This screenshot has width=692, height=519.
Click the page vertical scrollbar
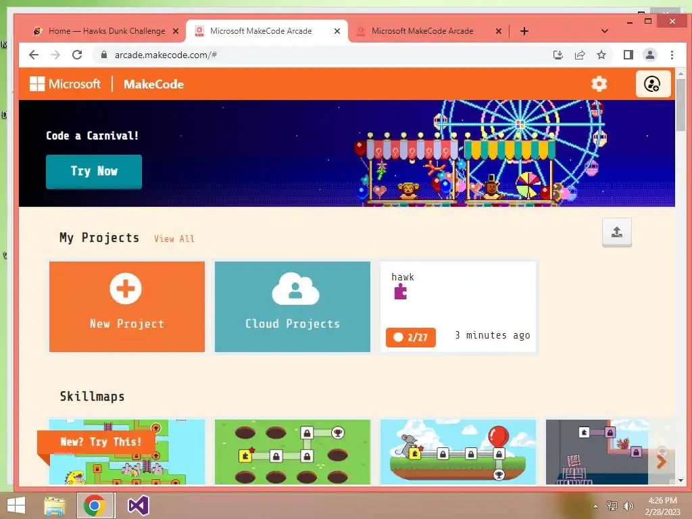[681, 106]
